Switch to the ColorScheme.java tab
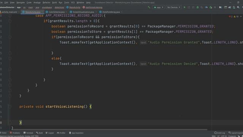The height and width of the screenshot is (137, 243). tap(57, 12)
